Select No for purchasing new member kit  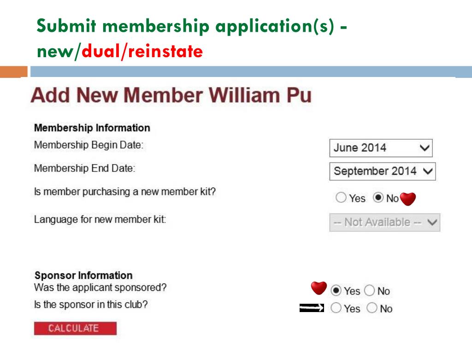tap(378, 198)
